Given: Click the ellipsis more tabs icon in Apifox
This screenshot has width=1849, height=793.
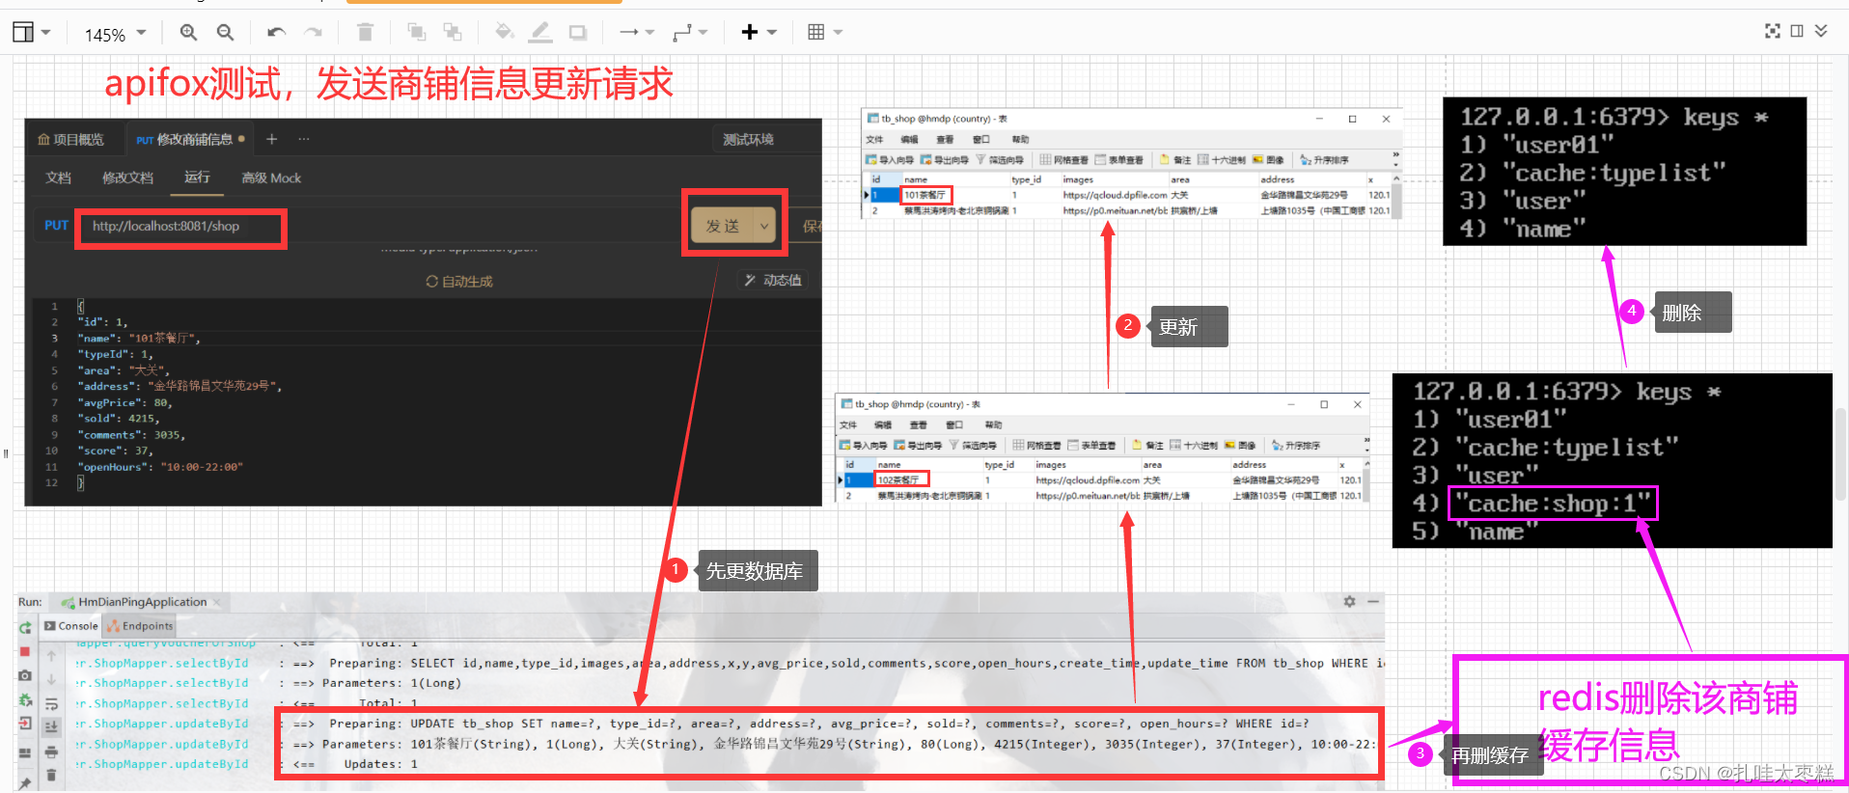Looking at the screenshot, I should click(304, 140).
